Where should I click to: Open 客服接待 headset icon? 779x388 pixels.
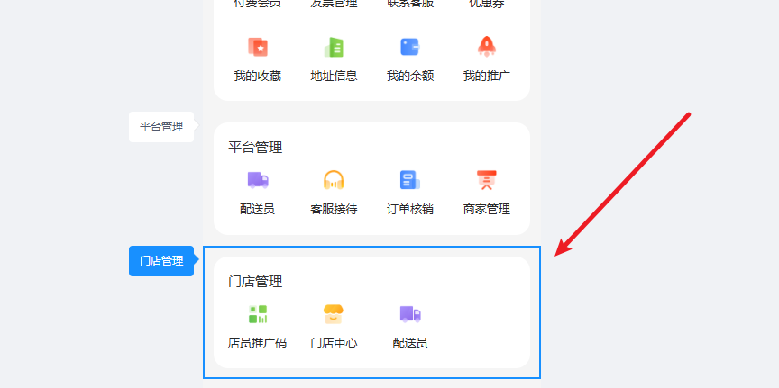pos(334,180)
